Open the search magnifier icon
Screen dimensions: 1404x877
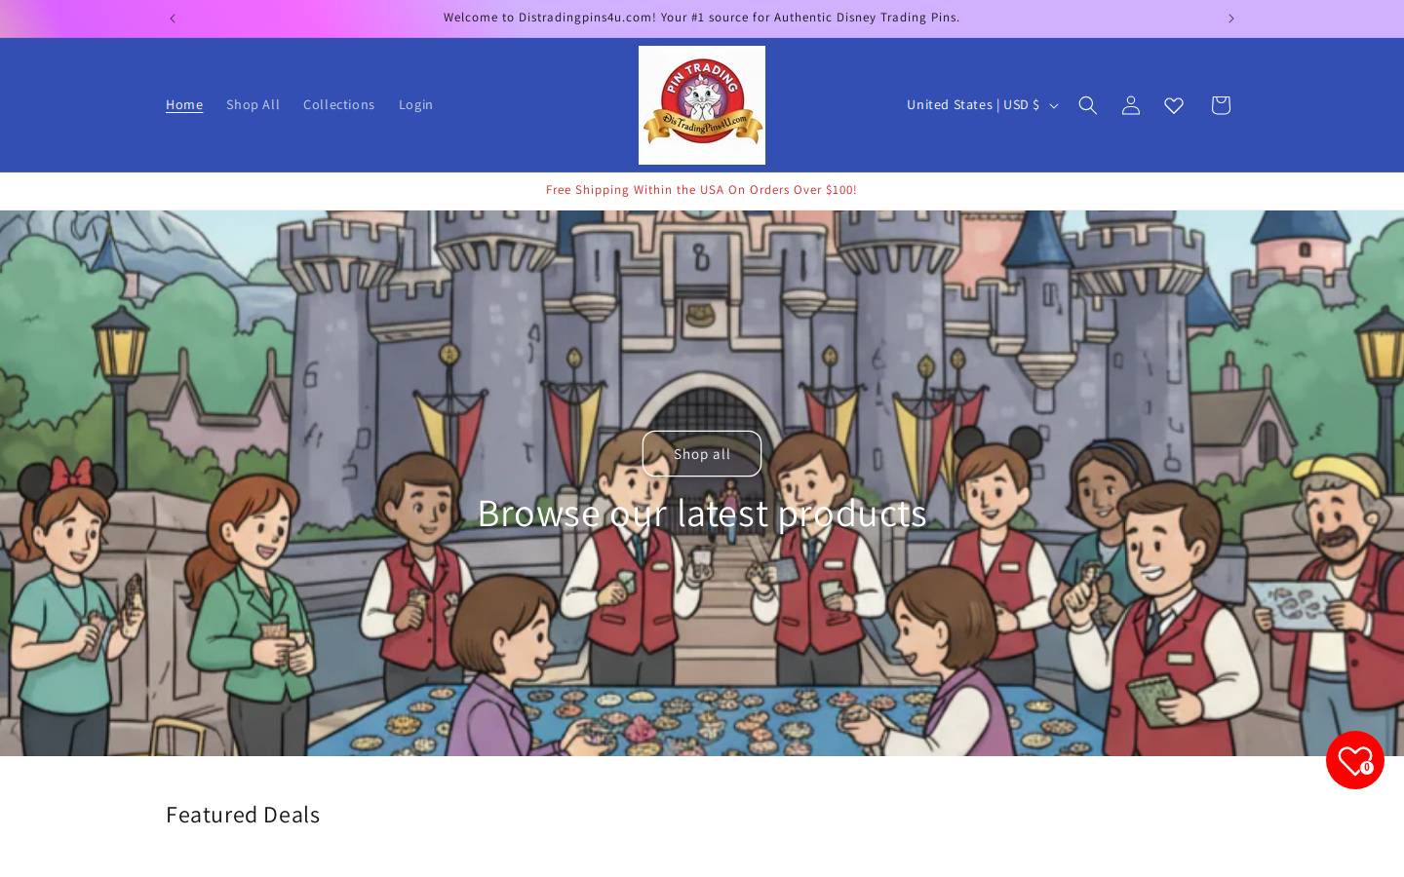point(1088,105)
